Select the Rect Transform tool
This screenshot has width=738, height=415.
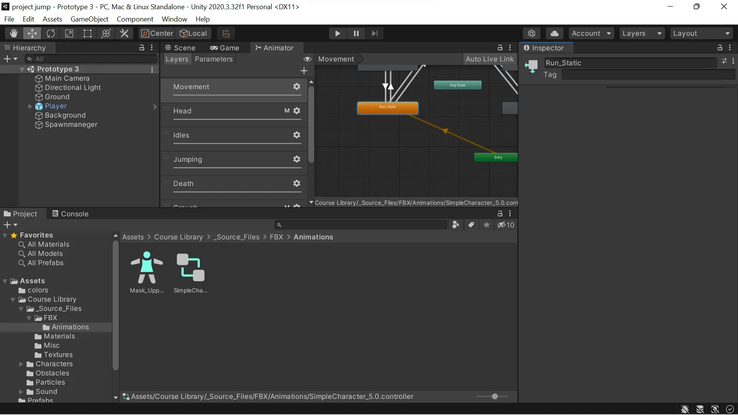click(x=88, y=33)
